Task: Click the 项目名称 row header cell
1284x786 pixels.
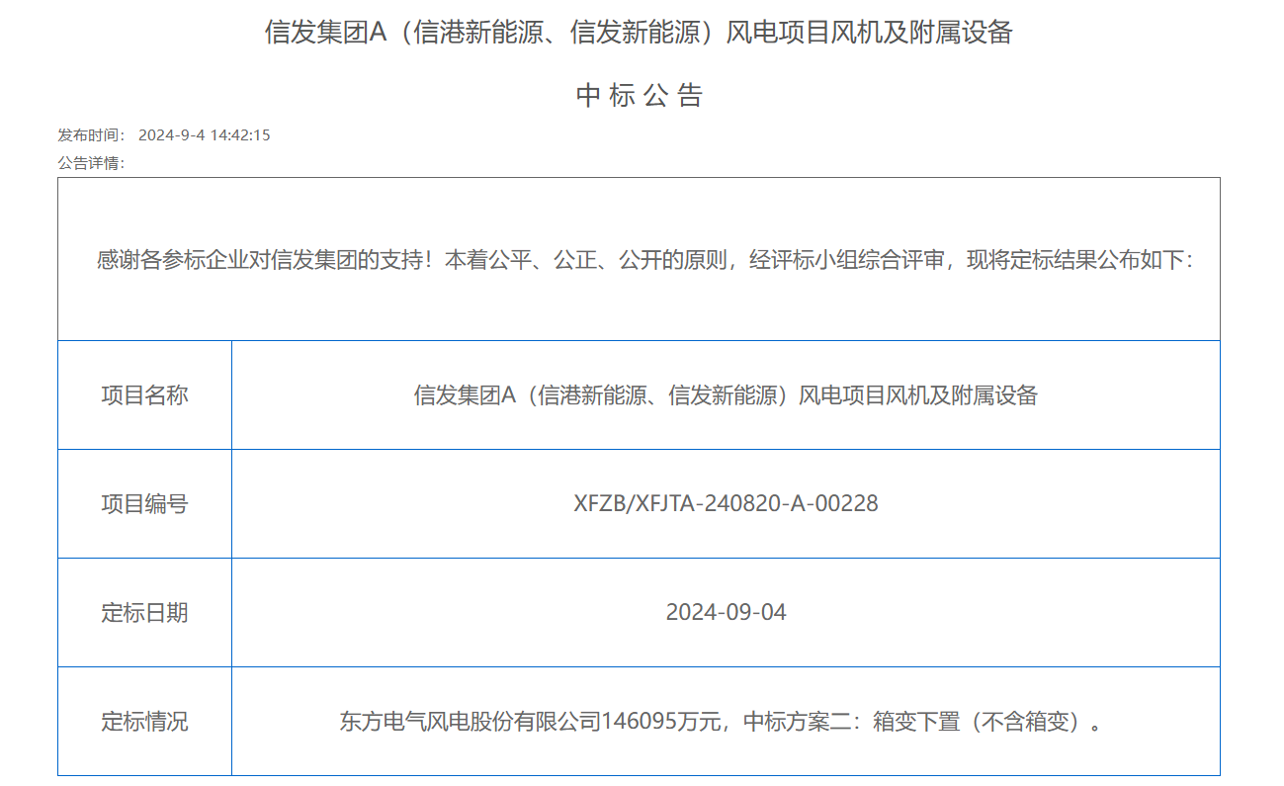Action: click(x=144, y=395)
